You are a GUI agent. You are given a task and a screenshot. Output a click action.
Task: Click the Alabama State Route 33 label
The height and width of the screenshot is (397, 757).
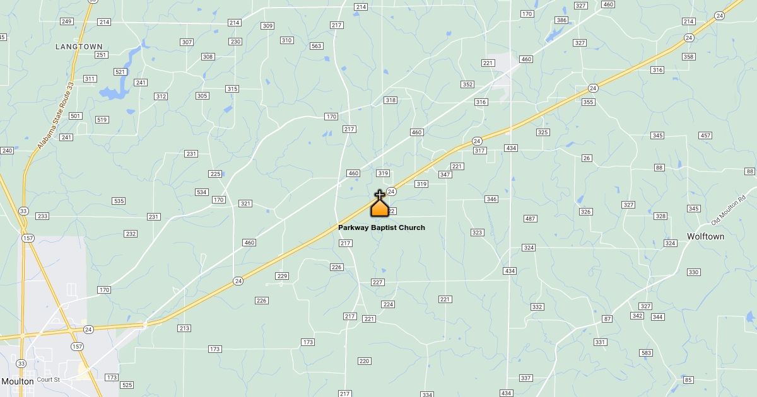(57, 116)
